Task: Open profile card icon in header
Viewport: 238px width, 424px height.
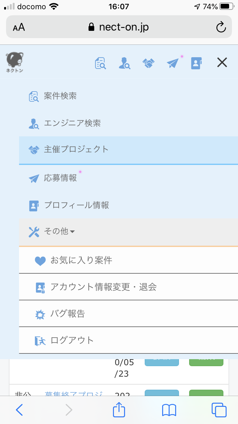Action: click(x=197, y=63)
